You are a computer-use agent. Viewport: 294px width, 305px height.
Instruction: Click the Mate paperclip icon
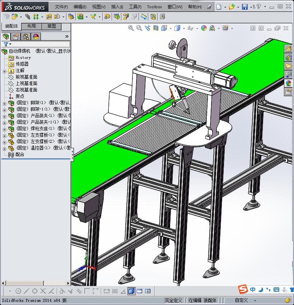(28, 17)
